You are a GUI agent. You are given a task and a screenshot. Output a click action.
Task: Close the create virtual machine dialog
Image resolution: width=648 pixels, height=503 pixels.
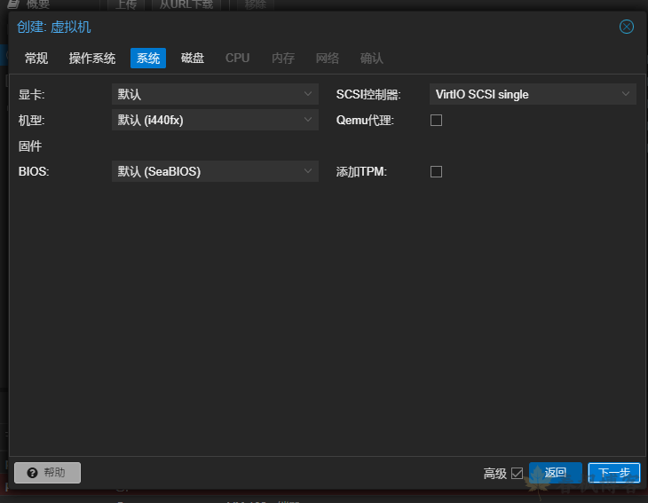coord(627,27)
